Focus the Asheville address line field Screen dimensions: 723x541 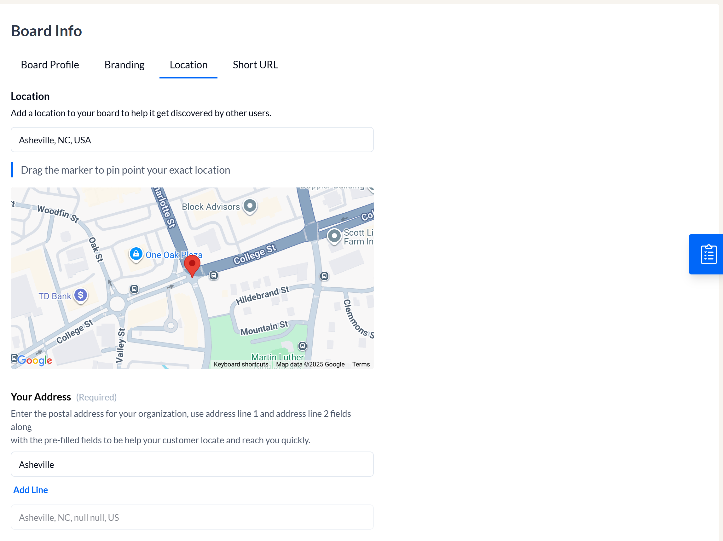pos(192,464)
